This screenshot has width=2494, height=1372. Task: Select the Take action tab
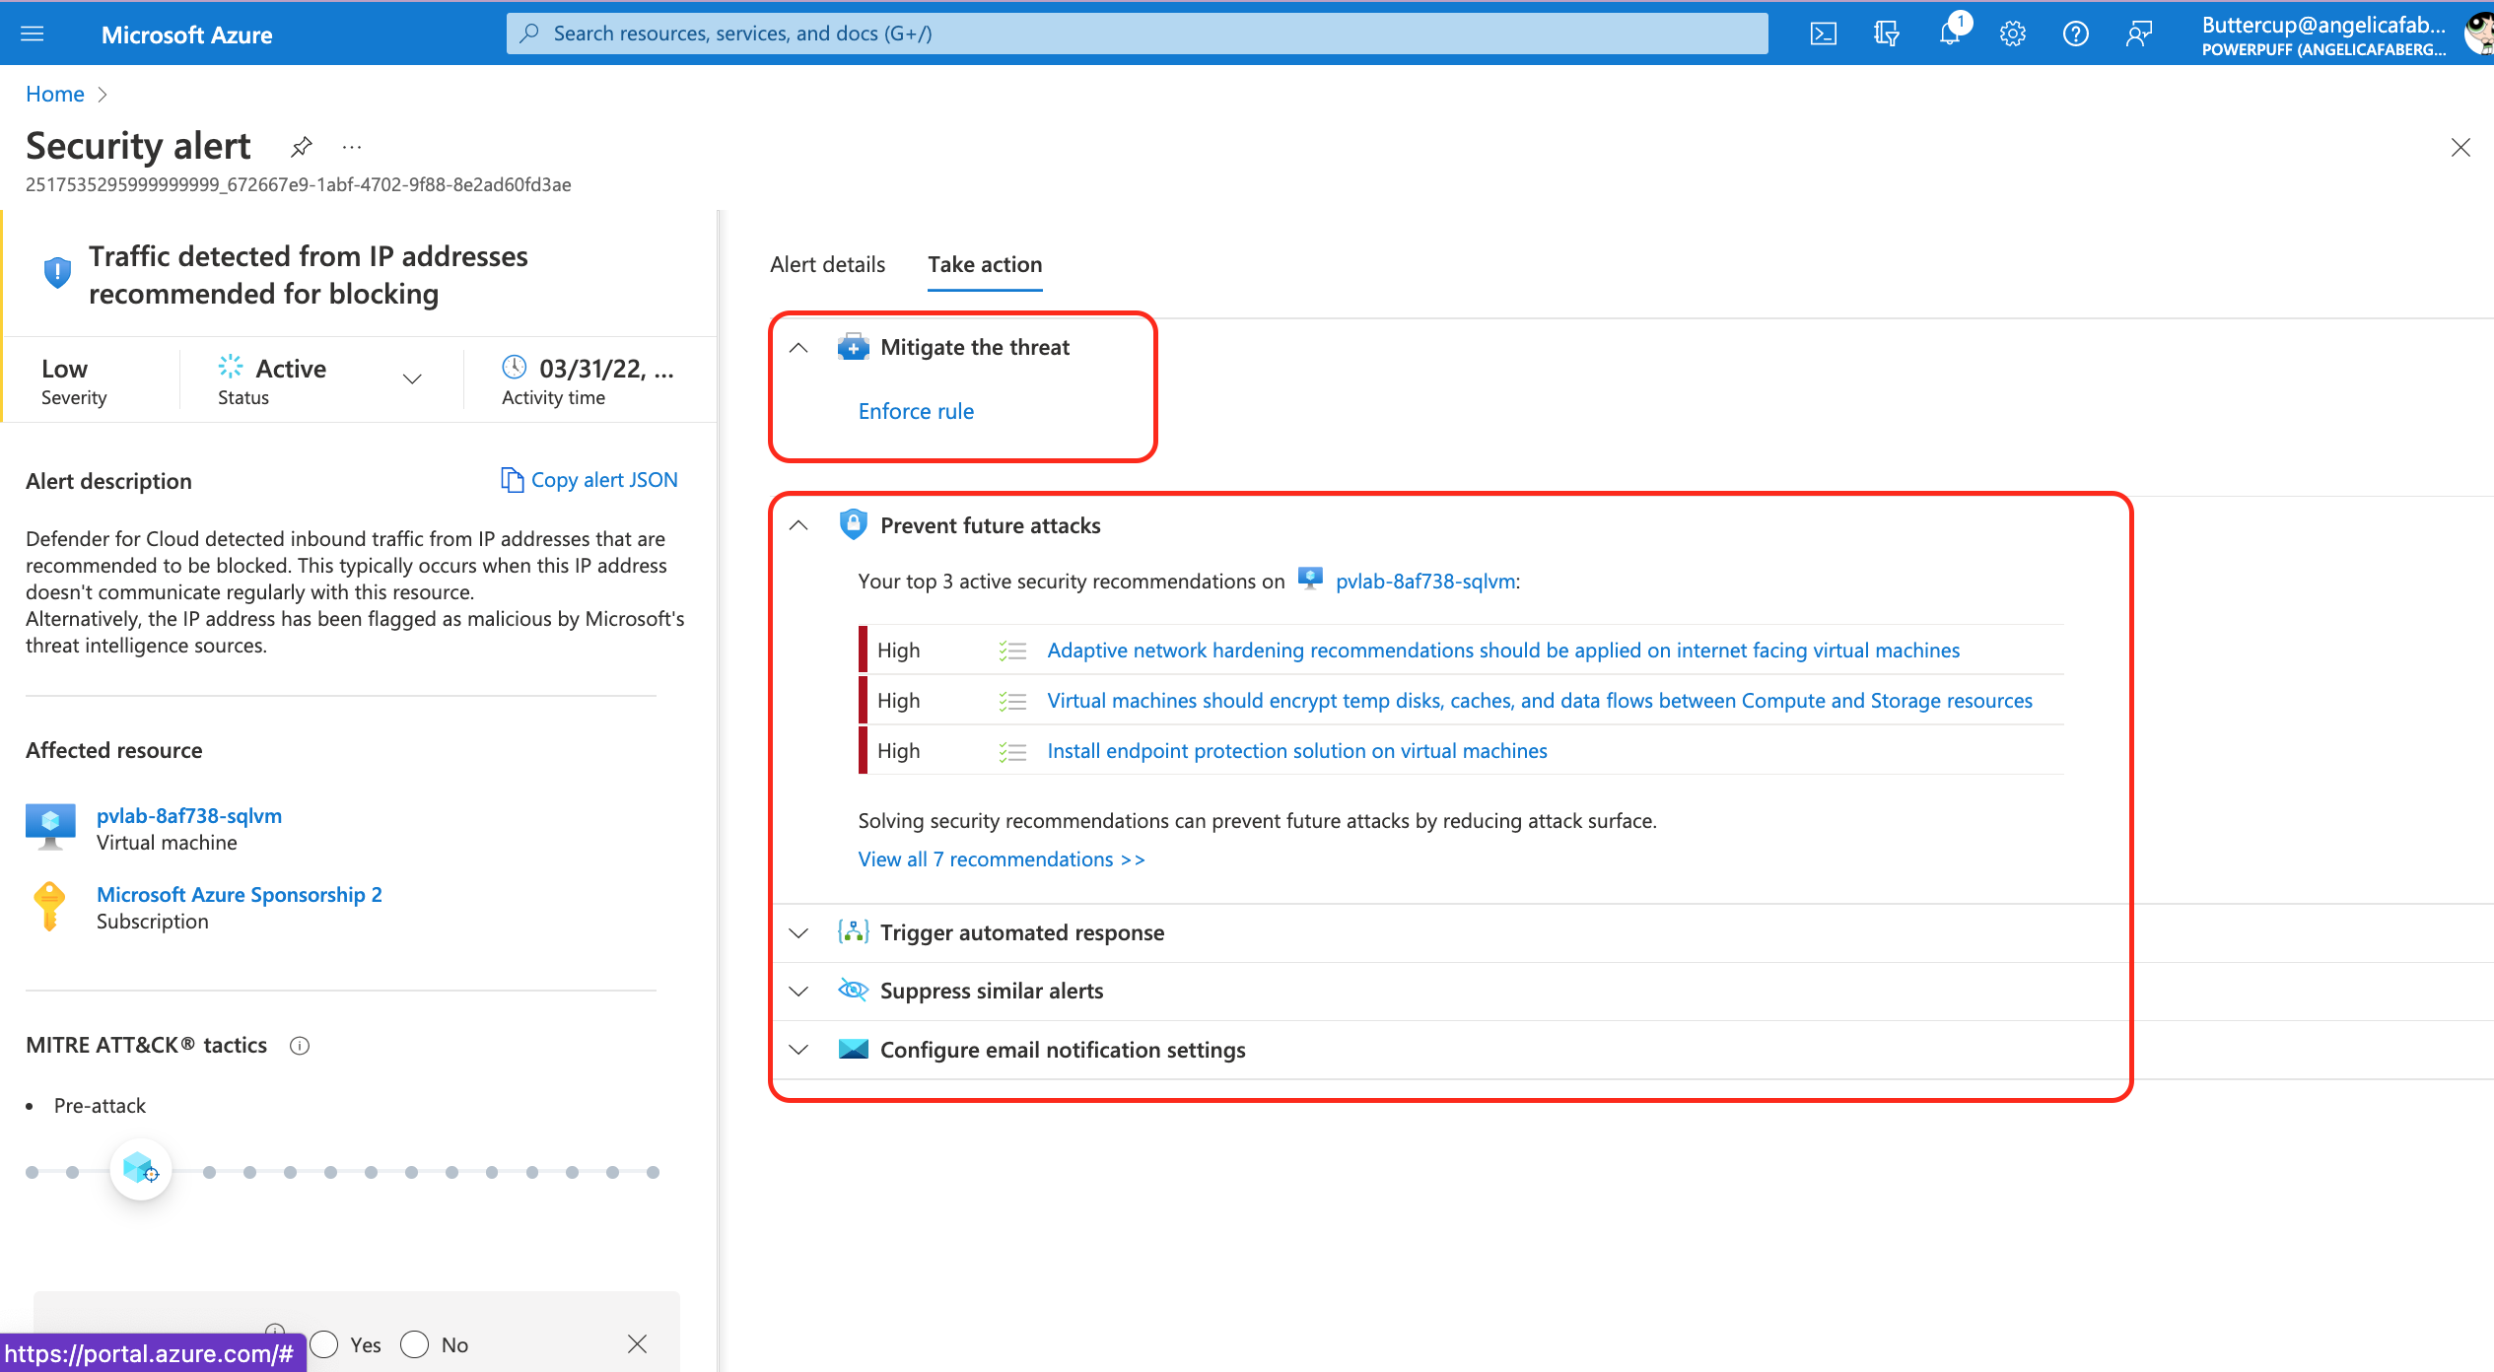click(984, 264)
